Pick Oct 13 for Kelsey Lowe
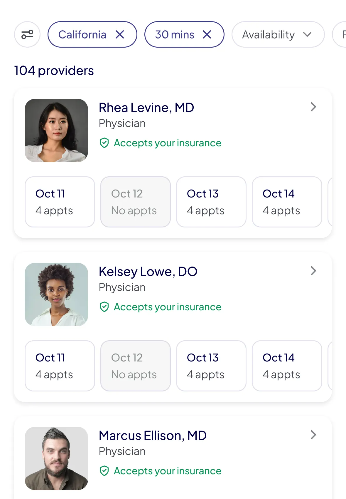The width and height of the screenshot is (346, 499). pos(211,366)
